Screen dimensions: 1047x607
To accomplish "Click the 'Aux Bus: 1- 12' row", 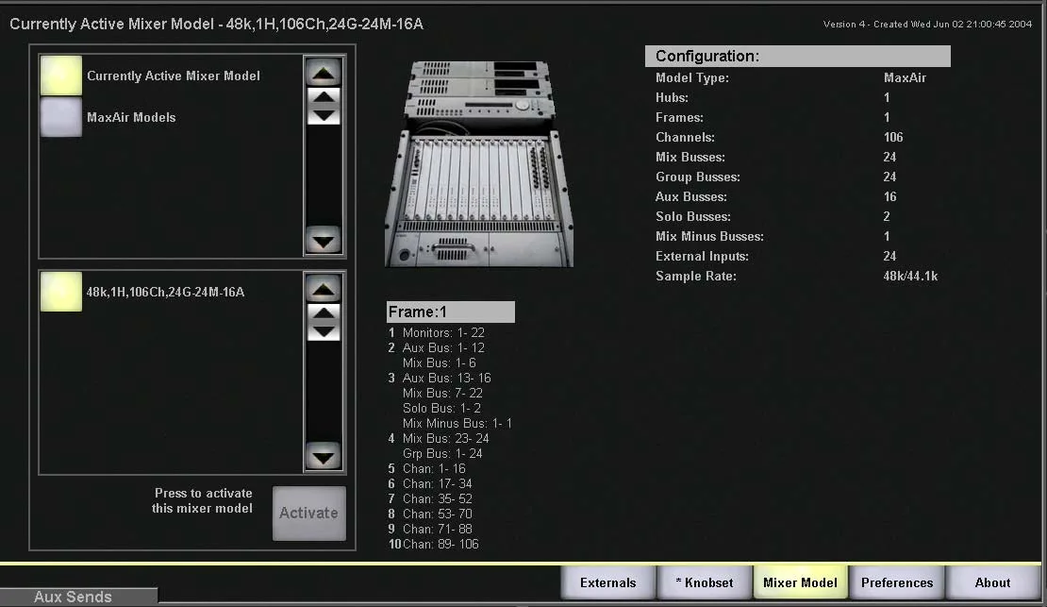I will [443, 347].
